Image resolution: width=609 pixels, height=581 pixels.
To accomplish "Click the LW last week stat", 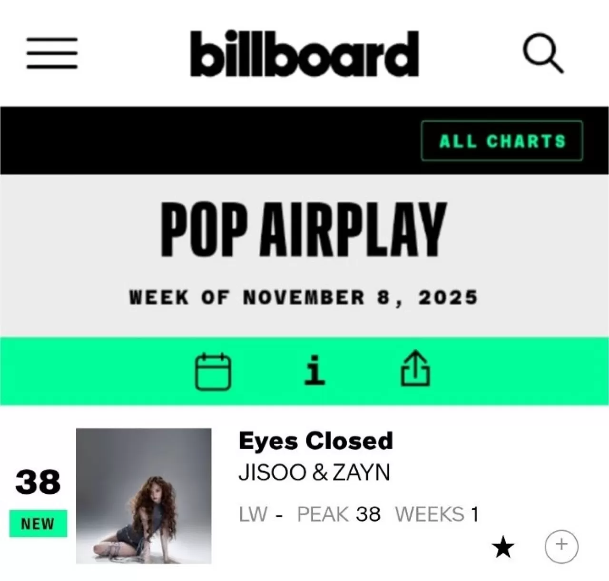I will (262, 514).
